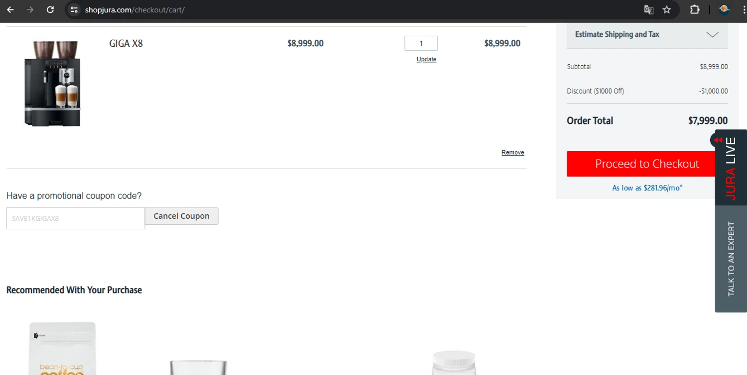Select the GIGA X8 unit price $8,999.00
This screenshot has height=375, width=747.
click(x=305, y=43)
